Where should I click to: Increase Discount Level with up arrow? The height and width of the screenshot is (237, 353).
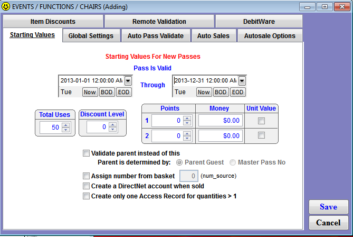point(113,124)
